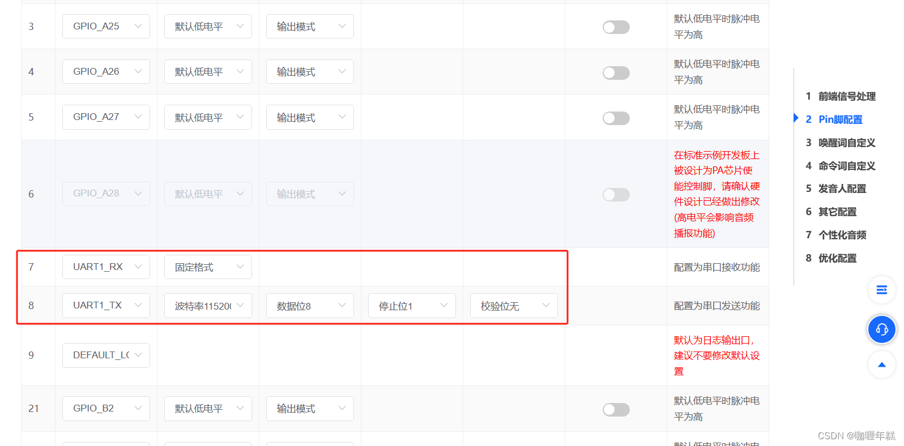
Task: Open the GPIO_B2 pin dropdown
Action: (x=106, y=409)
